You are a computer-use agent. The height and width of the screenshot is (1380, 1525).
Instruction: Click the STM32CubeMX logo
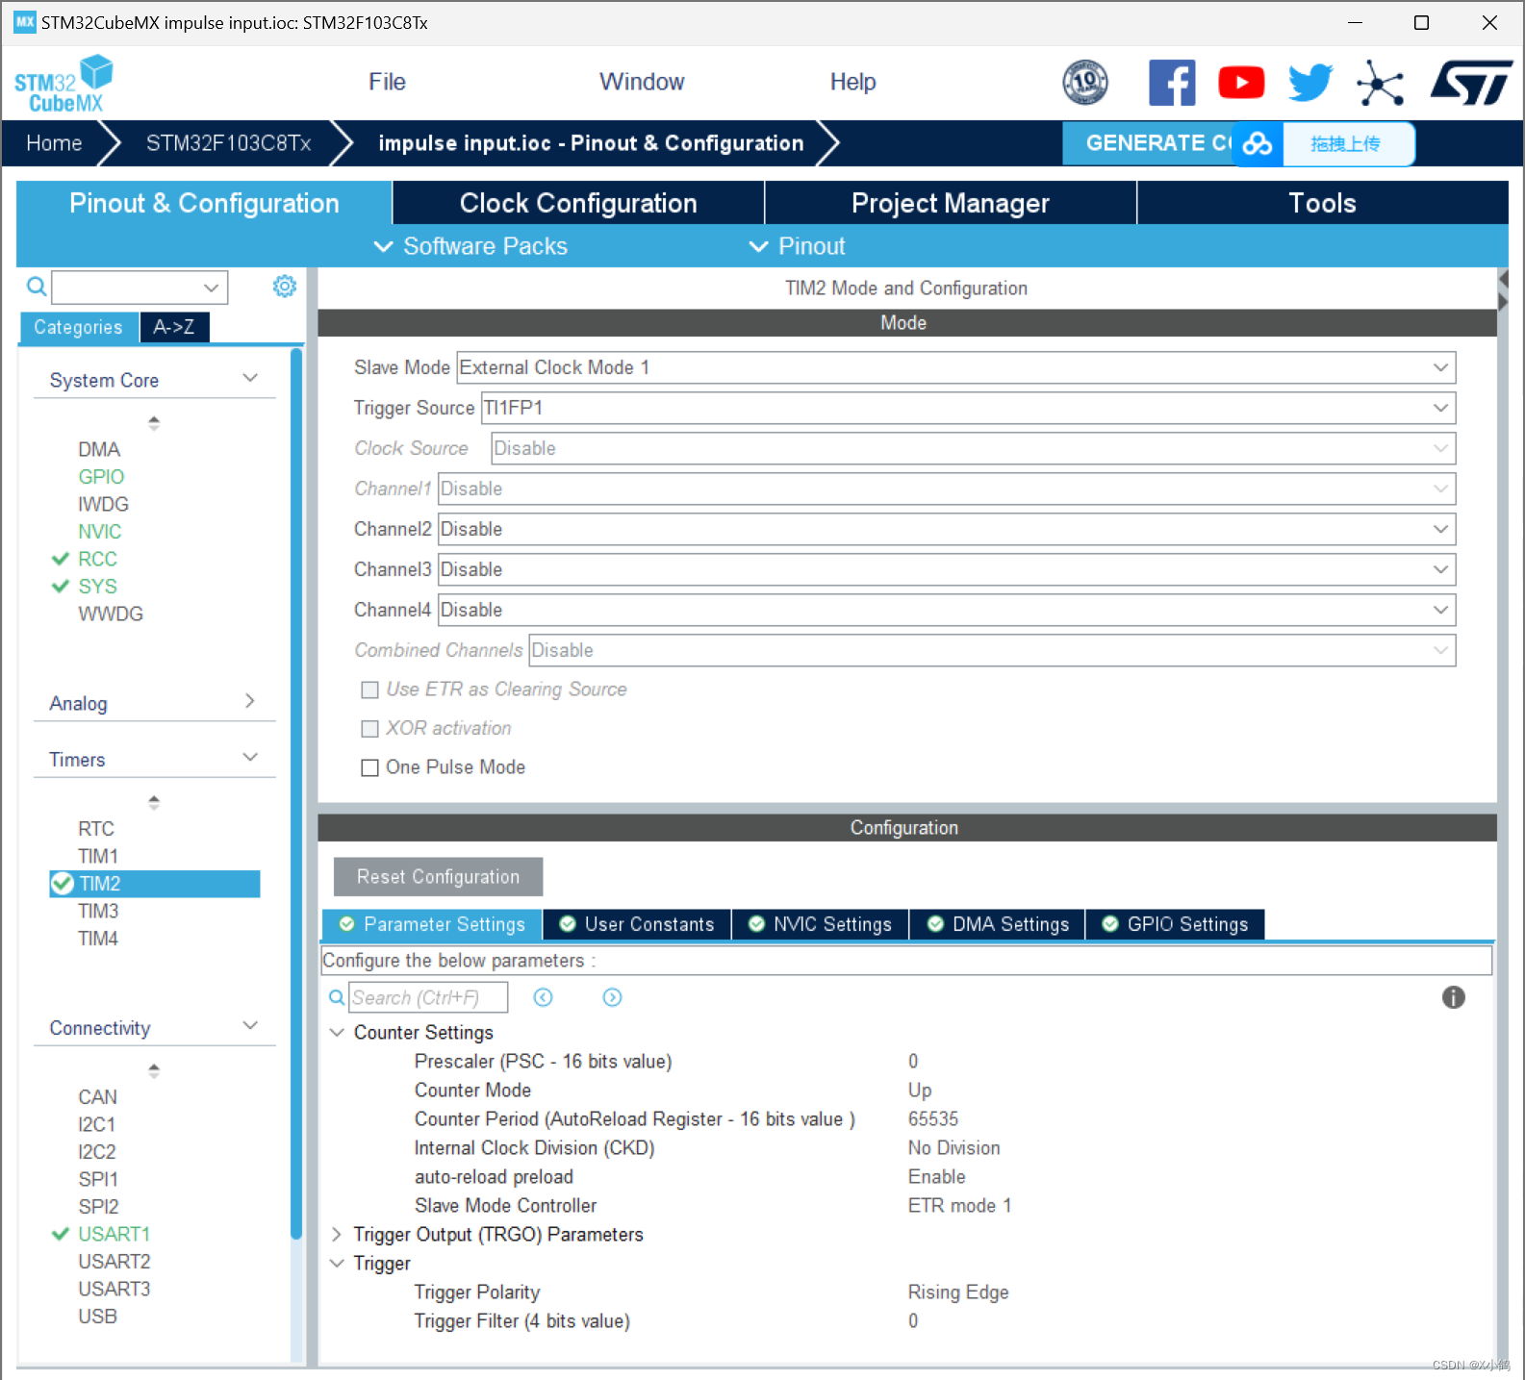pyautogui.click(x=64, y=85)
